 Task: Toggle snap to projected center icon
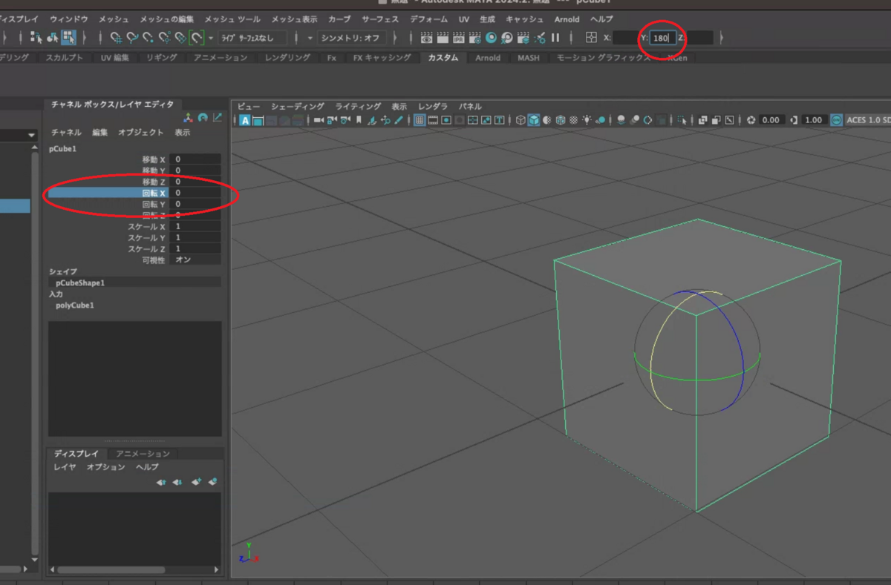(x=165, y=37)
